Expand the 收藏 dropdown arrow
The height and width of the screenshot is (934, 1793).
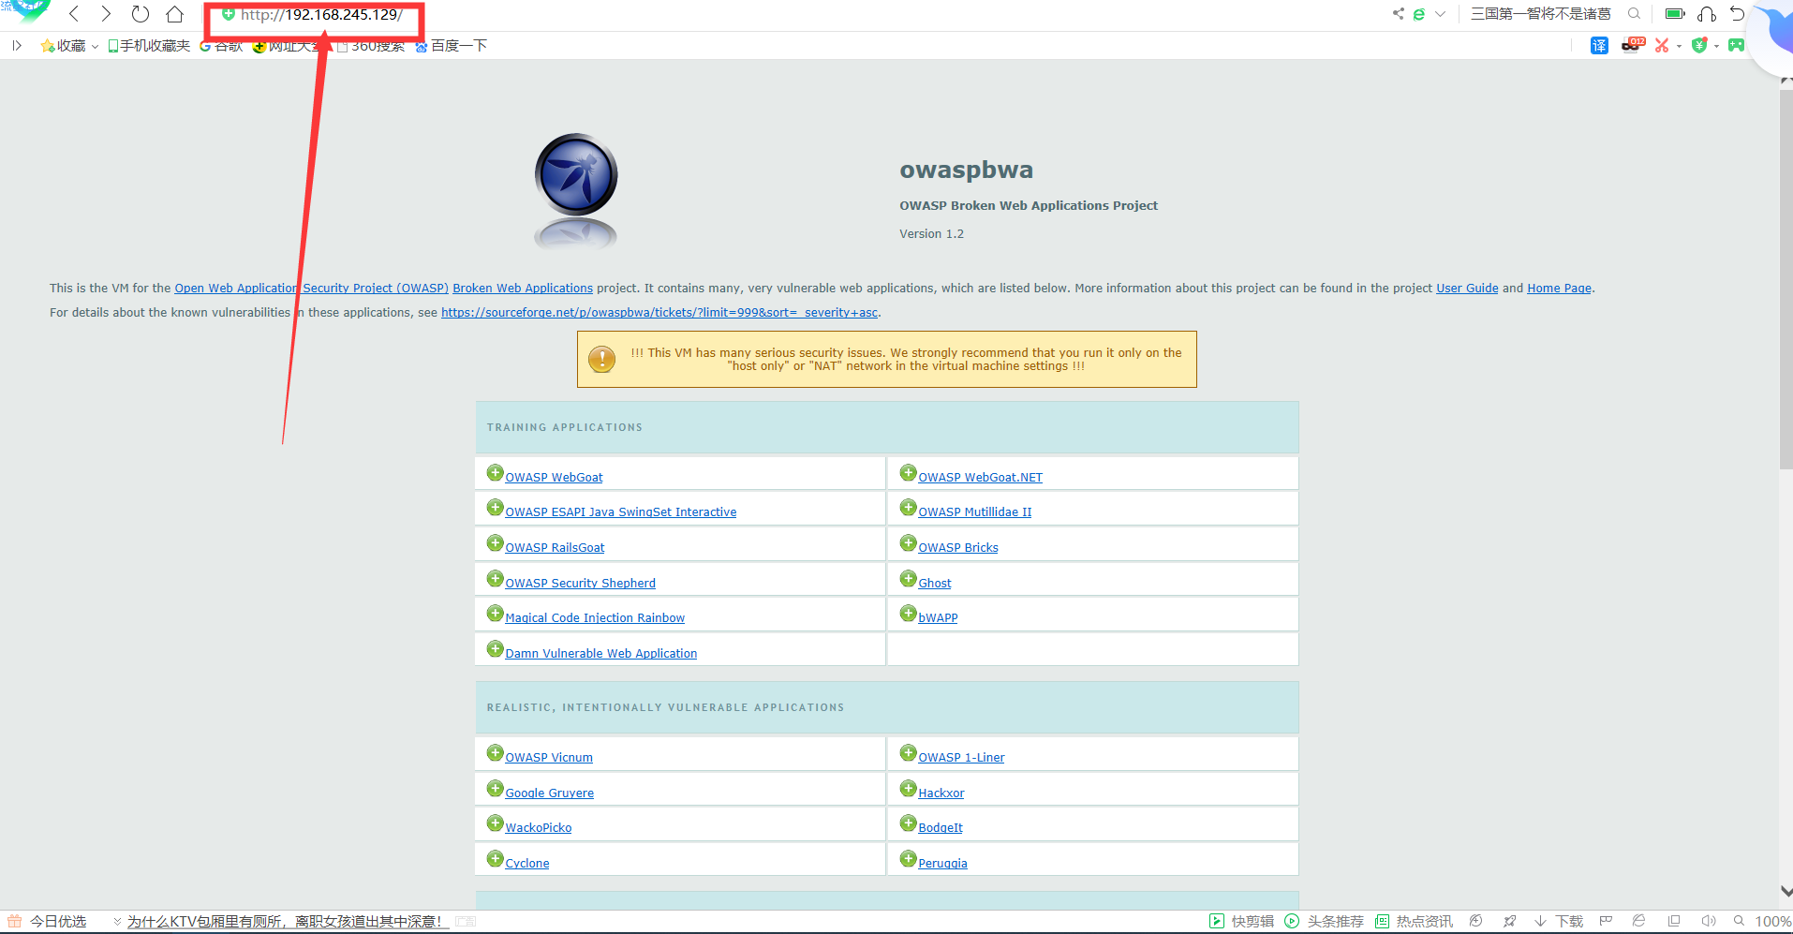95,46
